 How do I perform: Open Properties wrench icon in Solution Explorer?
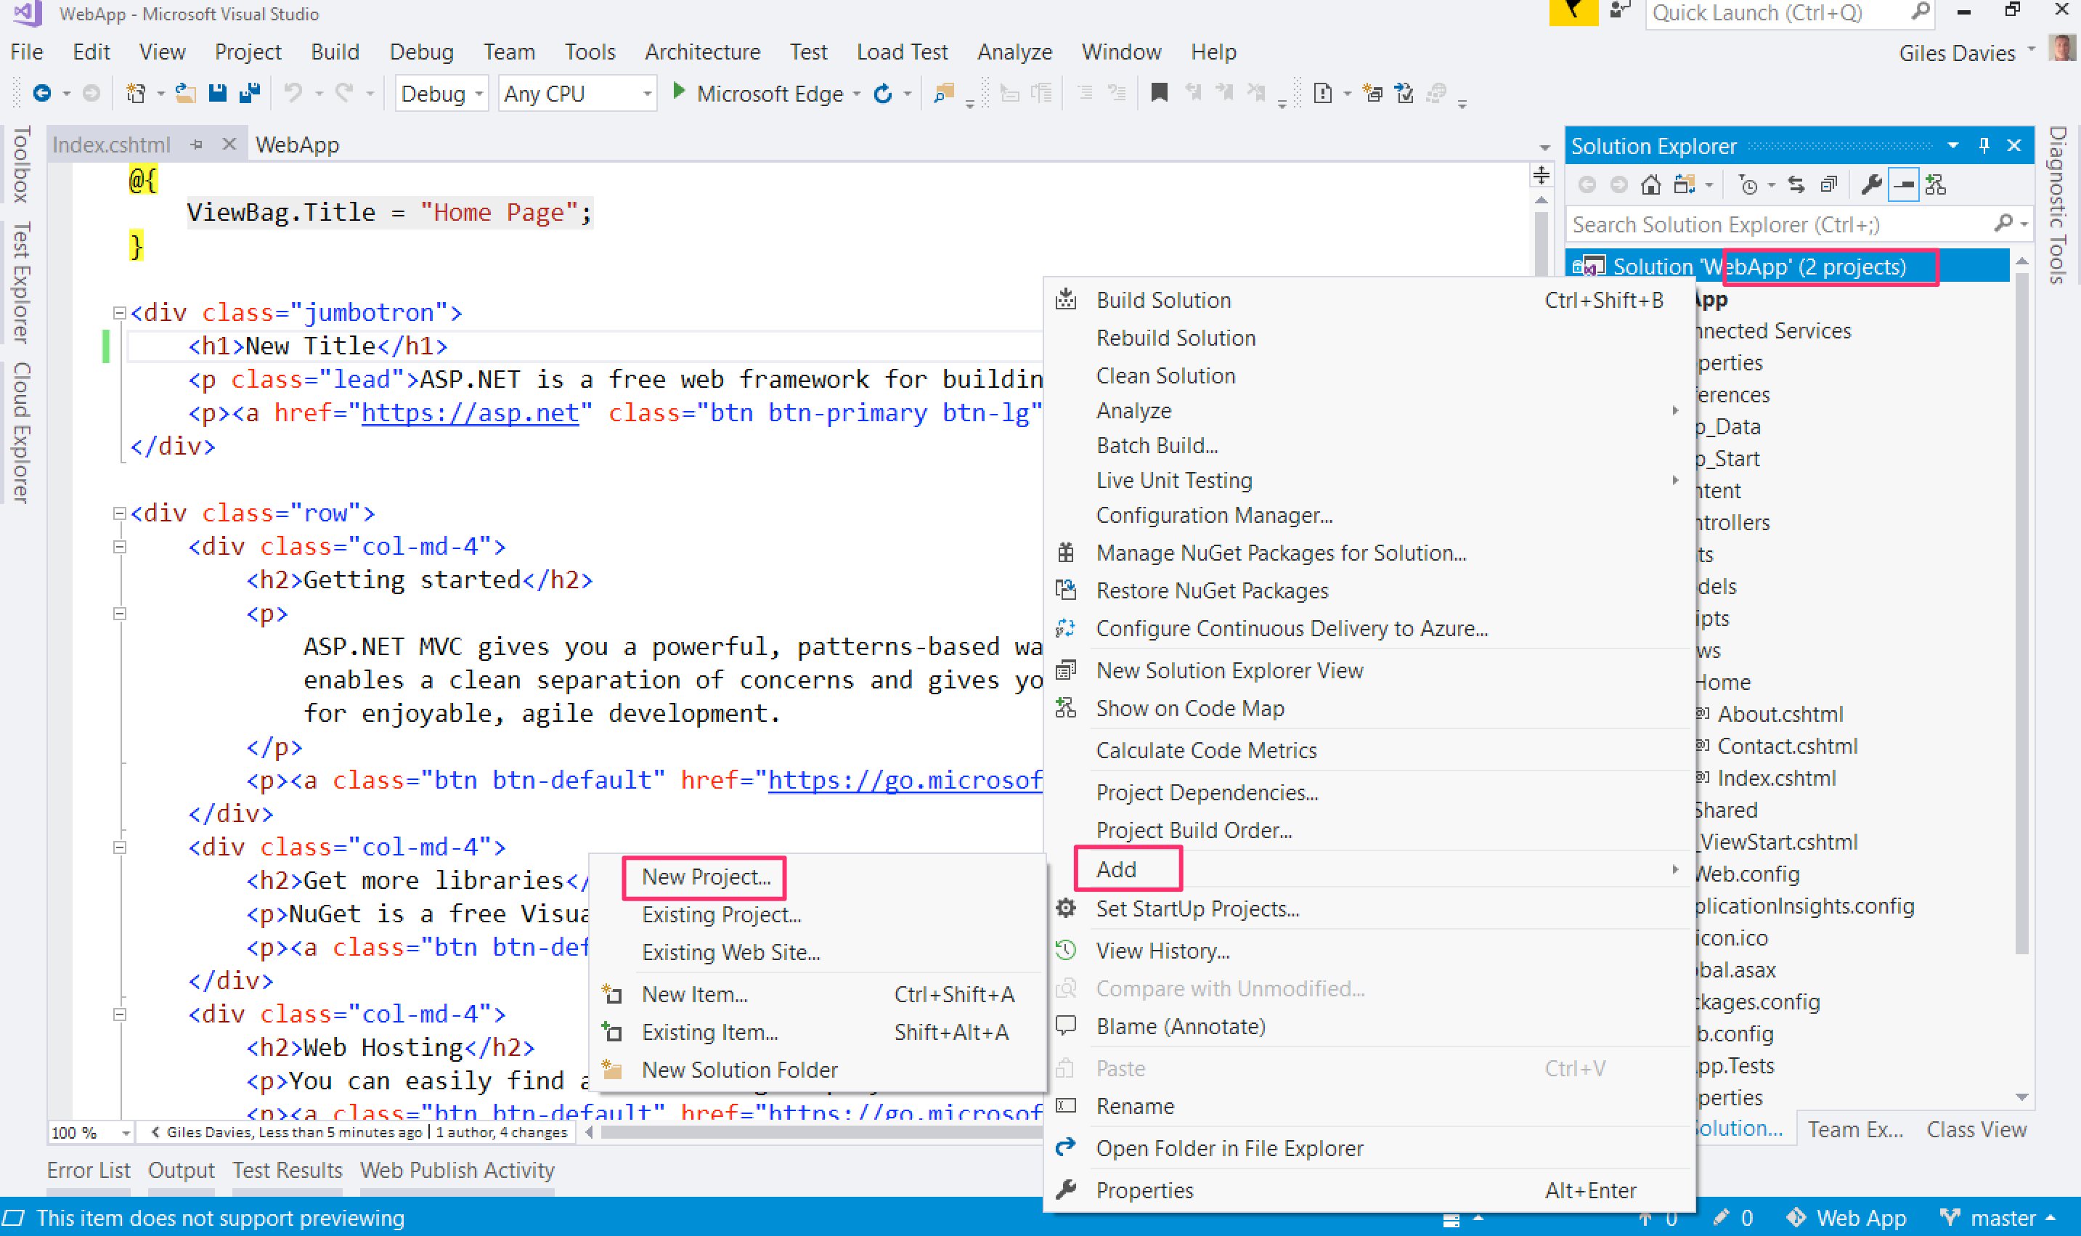tap(1871, 185)
